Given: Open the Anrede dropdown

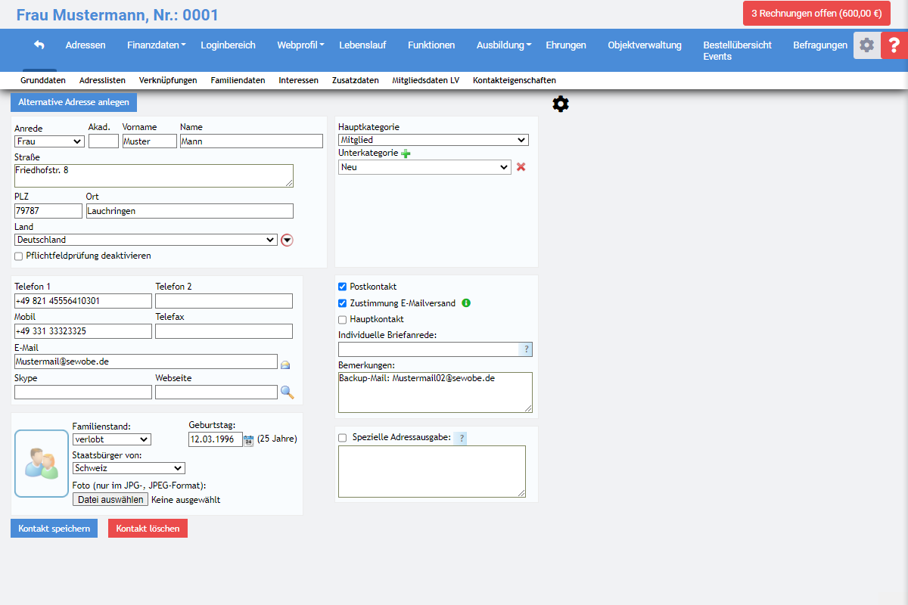Looking at the screenshot, I should 49,141.
